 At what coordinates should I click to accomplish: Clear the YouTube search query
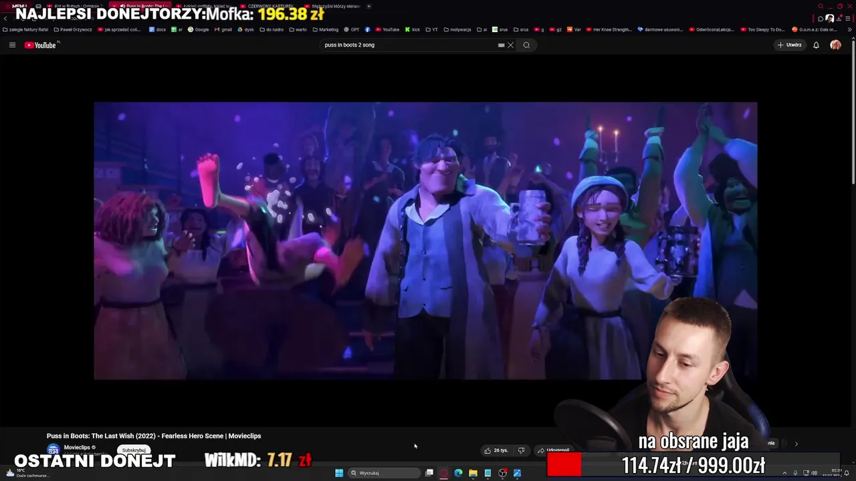click(x=510, y=45)
